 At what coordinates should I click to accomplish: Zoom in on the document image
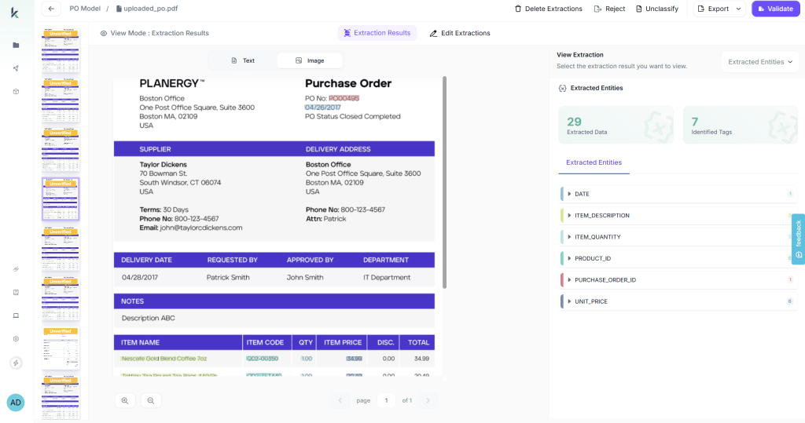click(125, 400)
